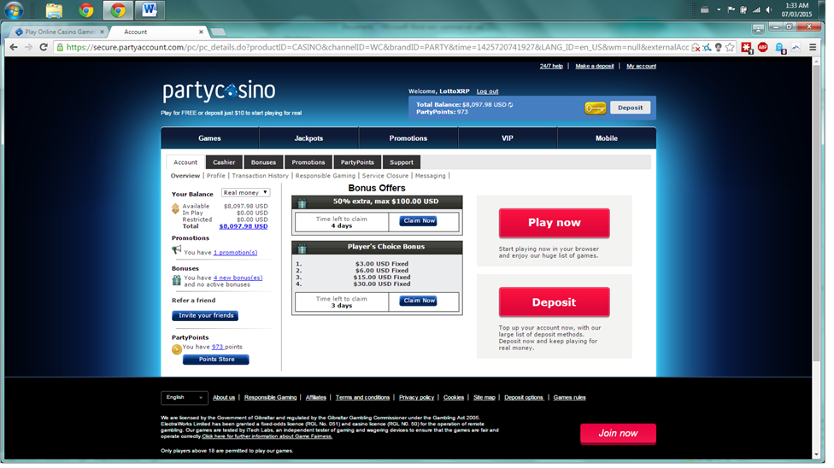834x468 pixels.
Task: Open the Profile sub-page
Action: 216,176
